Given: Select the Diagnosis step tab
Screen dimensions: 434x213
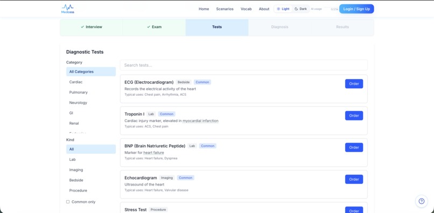Looking at the screenshot, I should [279, 27].
